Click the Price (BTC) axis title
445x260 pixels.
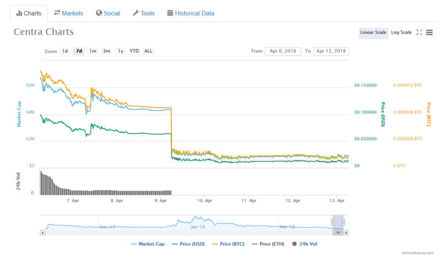tap(429, 114)
